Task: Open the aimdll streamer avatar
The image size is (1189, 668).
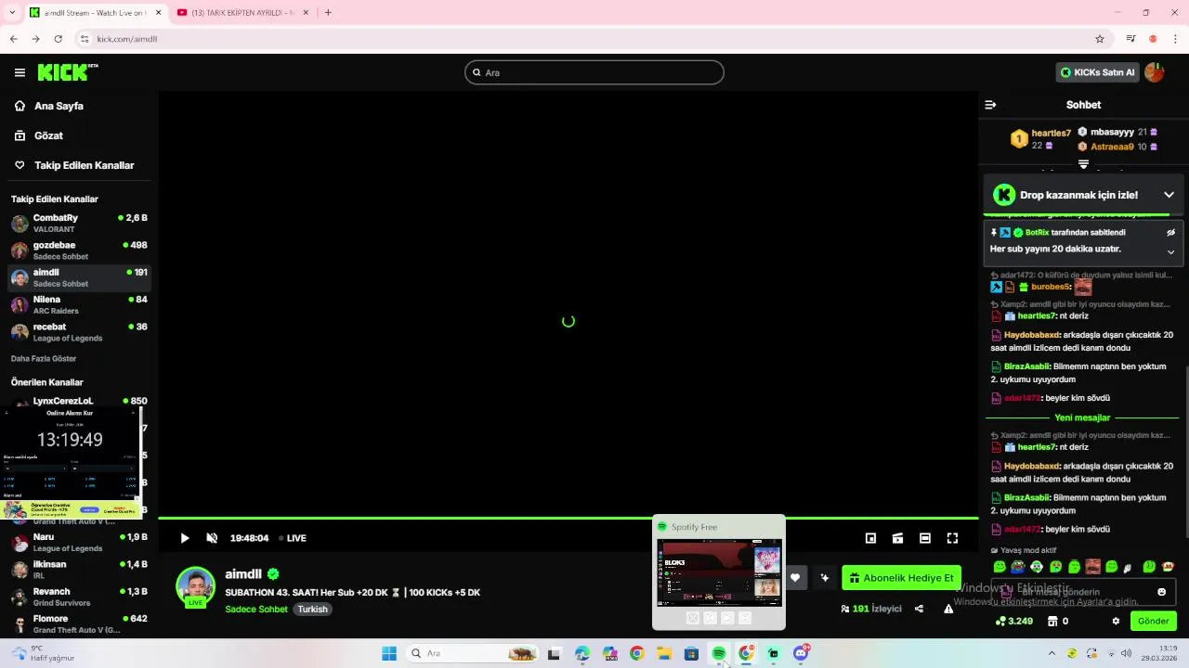Action: point(195,586)
